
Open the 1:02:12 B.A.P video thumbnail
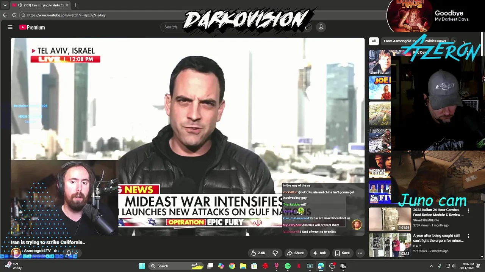(390, 245)
